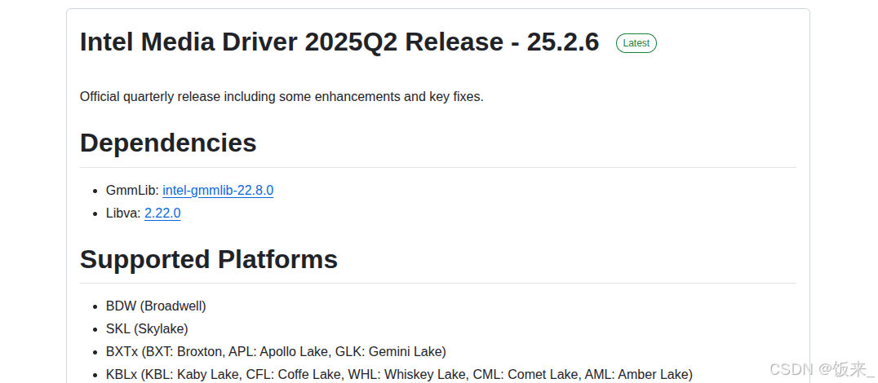
Task: Click the KBLx Kaby Lake platform line
Action: [399, 374]
